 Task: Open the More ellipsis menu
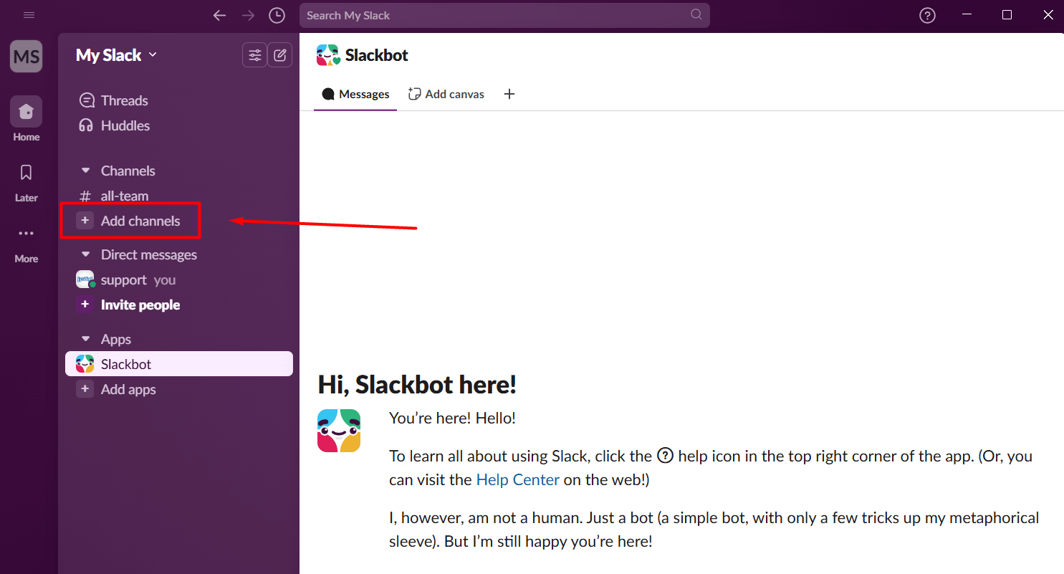click(27, 234)
